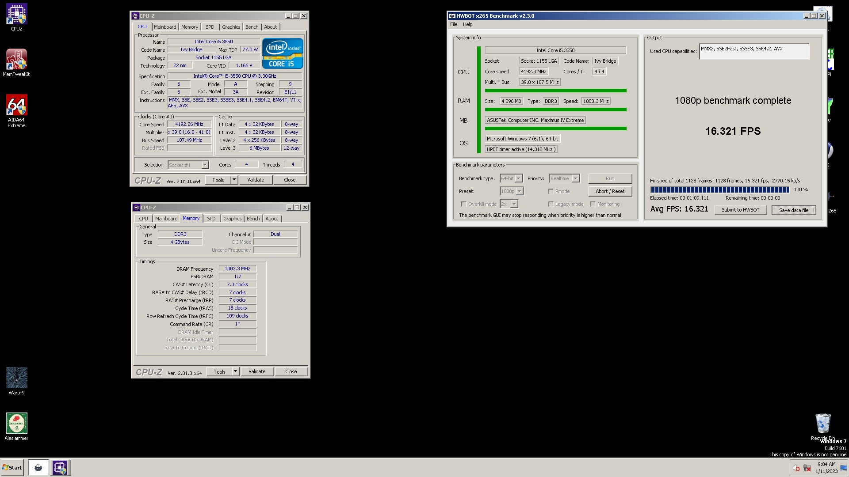
Task: Click Validate in top CPU-Z window
Action: [256, 180]
